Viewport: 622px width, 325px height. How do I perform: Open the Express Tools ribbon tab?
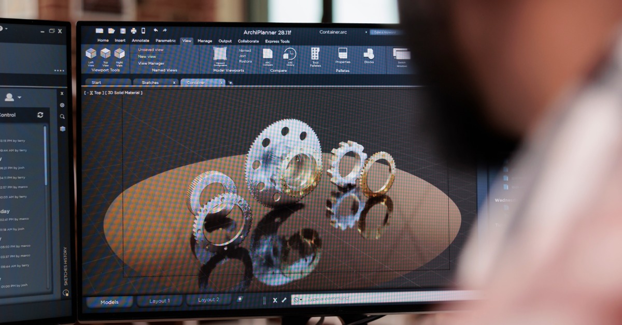277,41
